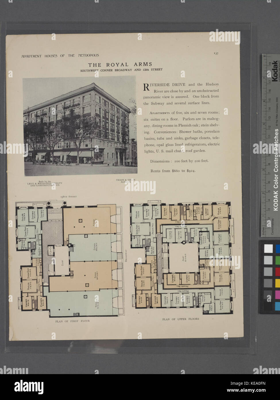Click the "Kodak" logo on the ruler strip
280x400 pixels.
[x=275, y=71]
